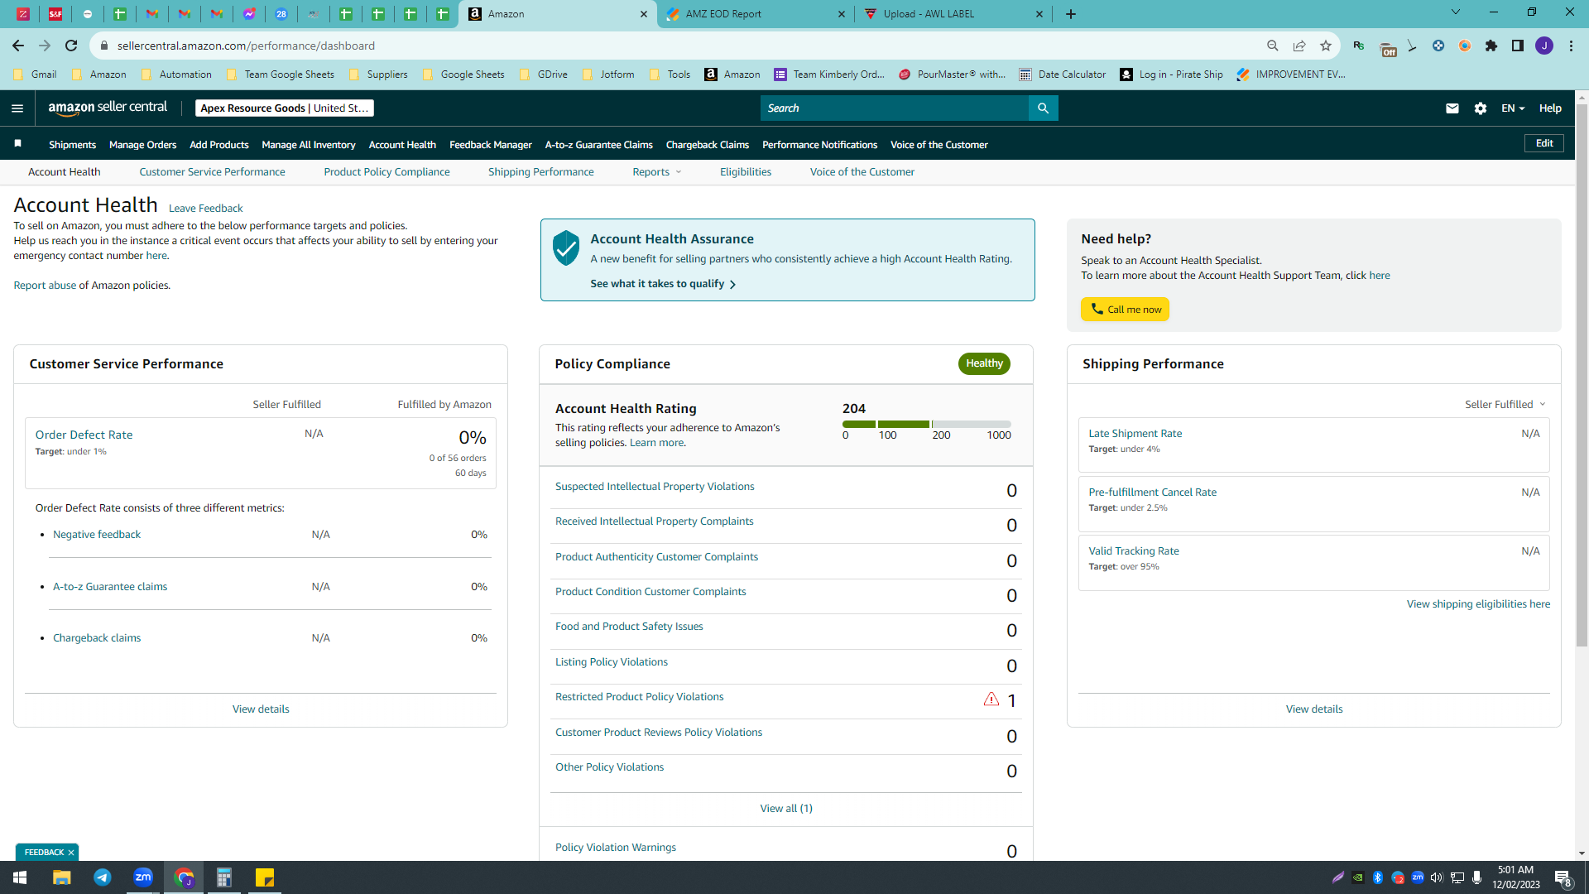The width and height of the screenshot is (1589, 894).
Task: Open the Date Calculator bookmark
Action: 1063,74
